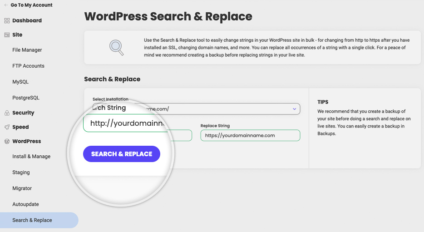Open Autoupdate settings

pos(26,204)
